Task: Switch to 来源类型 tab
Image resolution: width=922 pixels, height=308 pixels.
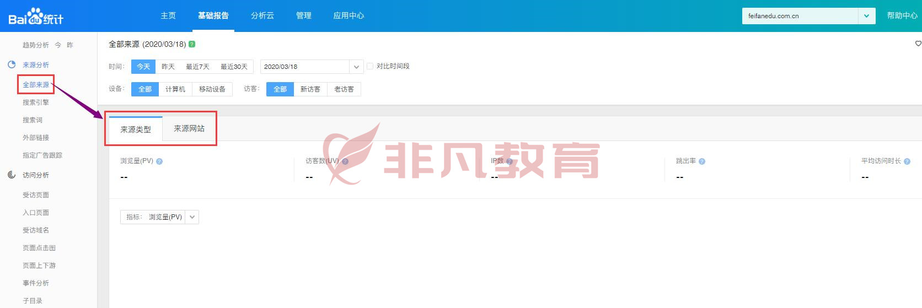Action: click(x=136, y=129)
